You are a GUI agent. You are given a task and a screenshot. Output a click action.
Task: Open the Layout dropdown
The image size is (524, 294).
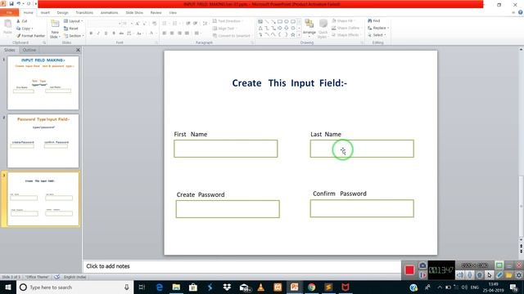(73, 21)
